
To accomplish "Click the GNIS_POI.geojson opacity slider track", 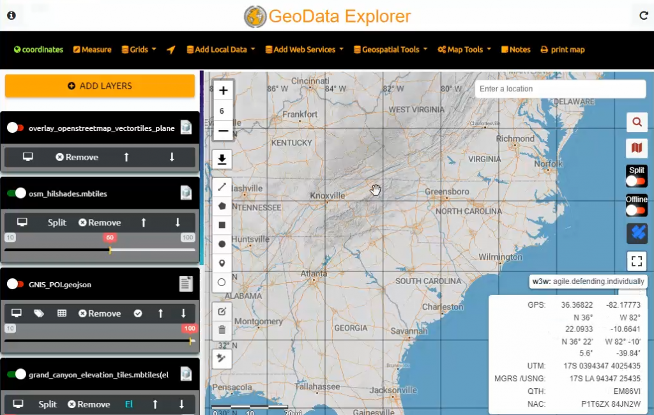I will pos(100,341).
